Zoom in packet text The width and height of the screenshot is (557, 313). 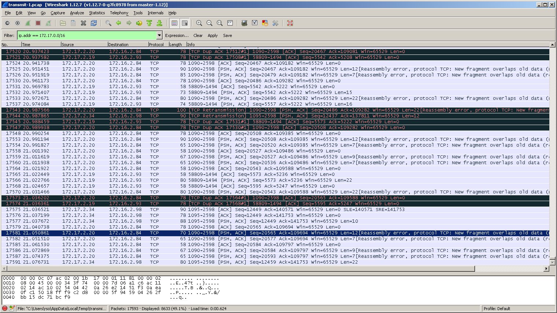(x=199, y=23)
